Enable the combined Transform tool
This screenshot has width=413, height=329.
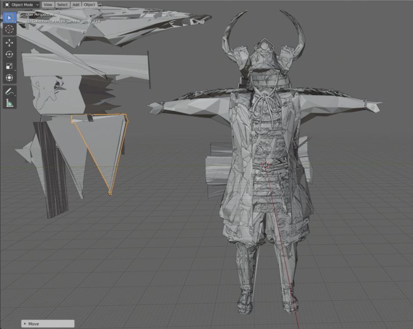[x=10, y=78]
